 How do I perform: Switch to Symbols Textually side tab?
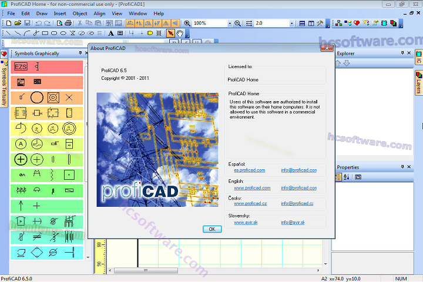tap(4, 83)
